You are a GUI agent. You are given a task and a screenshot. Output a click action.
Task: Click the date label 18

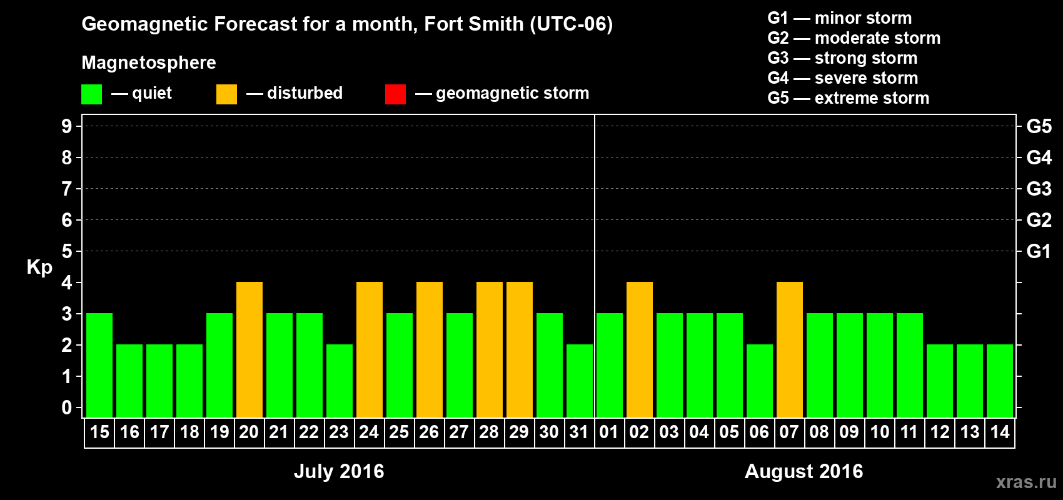[x=189, y=432]
